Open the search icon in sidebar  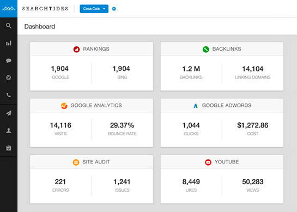[9, 26]
